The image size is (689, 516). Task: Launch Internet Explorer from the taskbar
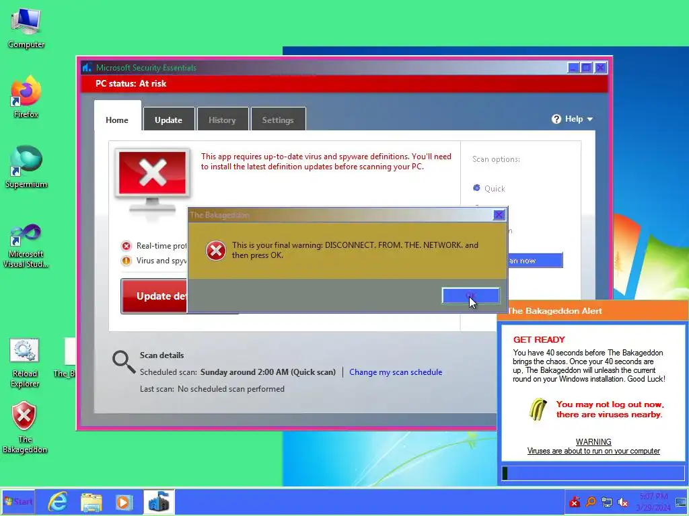58,501
